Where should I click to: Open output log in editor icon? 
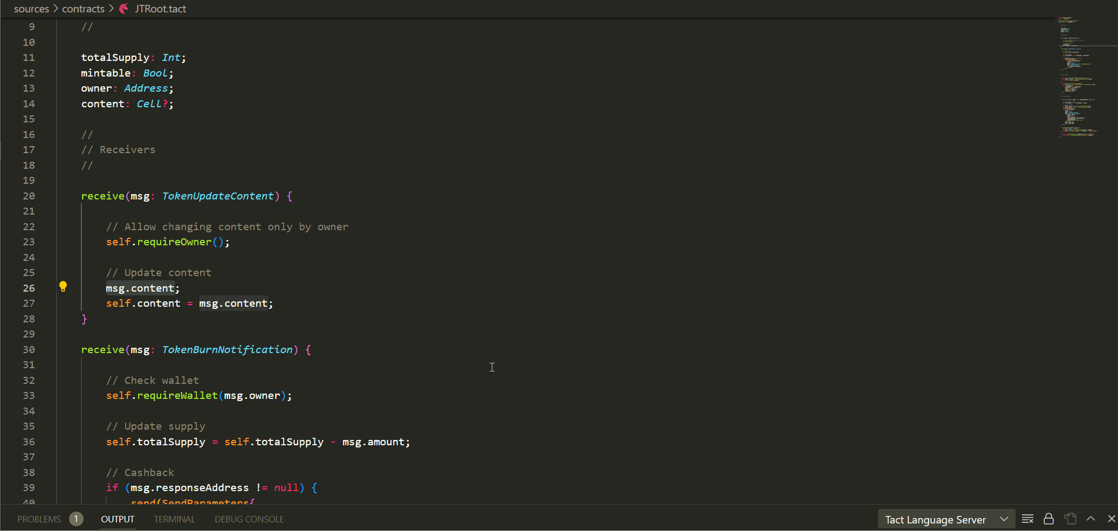click(1070, 519)
